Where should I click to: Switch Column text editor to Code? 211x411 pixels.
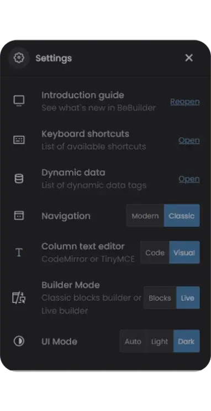155,252
